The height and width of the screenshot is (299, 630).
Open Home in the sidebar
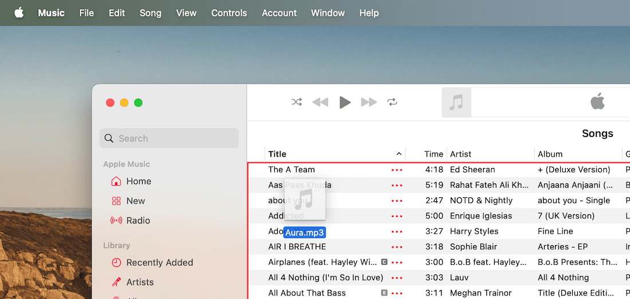138,181
